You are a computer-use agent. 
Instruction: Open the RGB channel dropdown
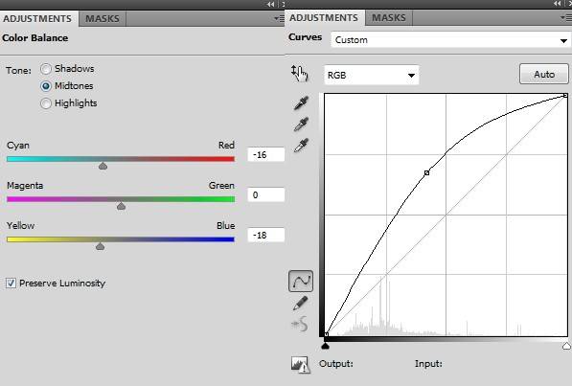tap(372, 75)
